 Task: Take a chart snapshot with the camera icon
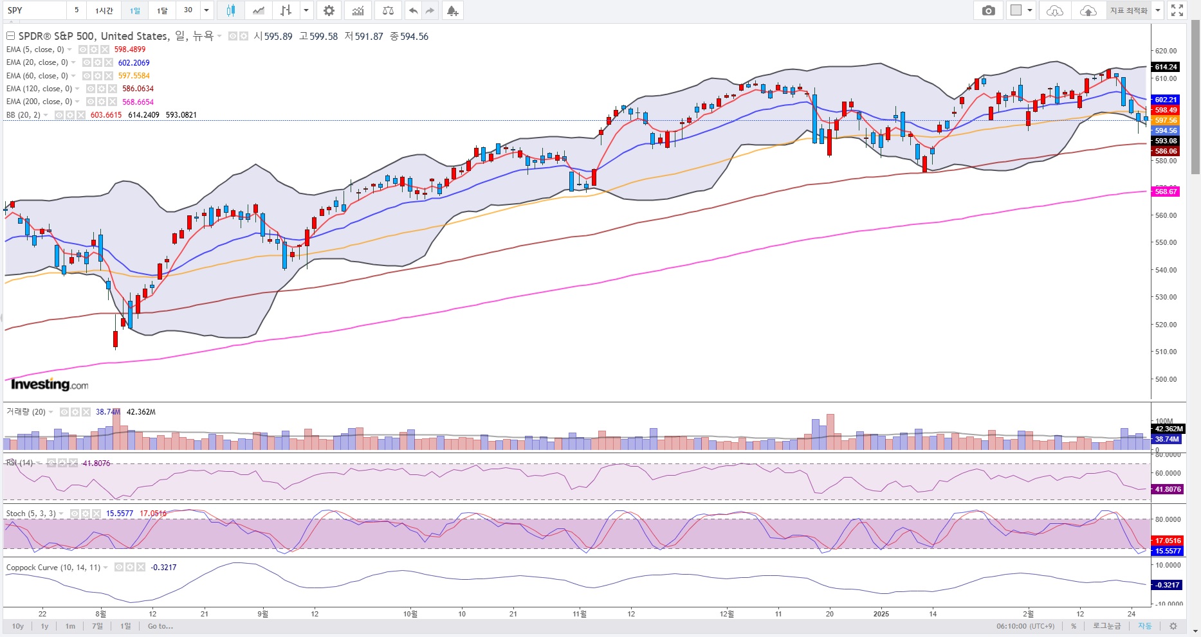click(989, 10)
